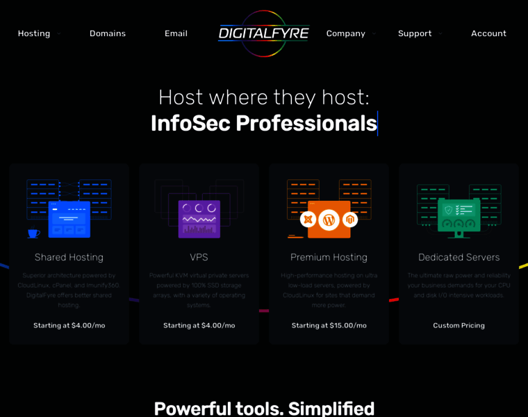The width and height of the screenshot is (528, 417).
Task: Open the Email page
Action: click(176, 33)
